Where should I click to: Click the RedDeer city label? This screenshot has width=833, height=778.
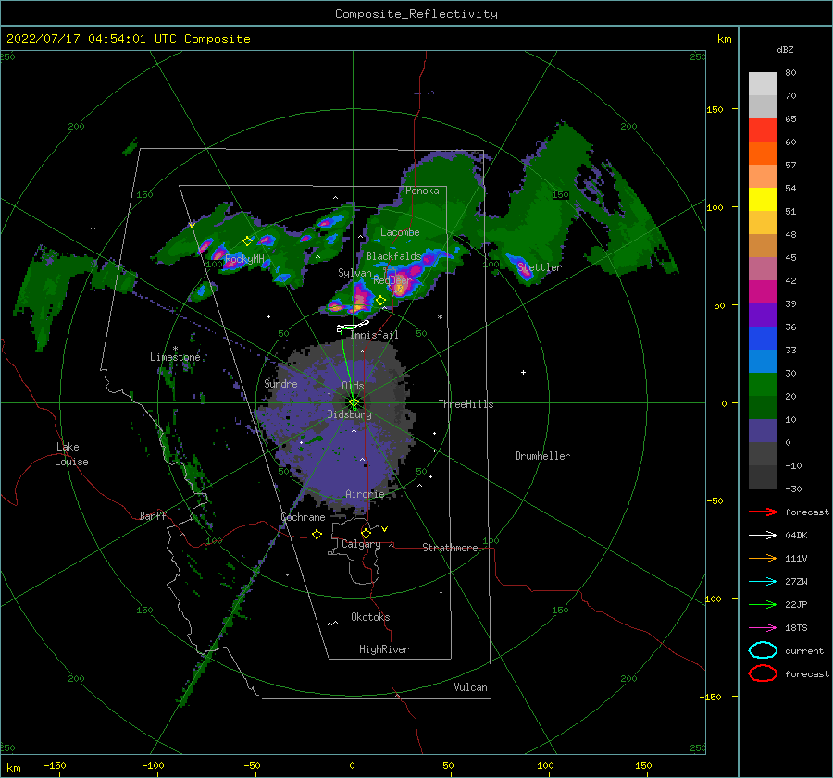click(x=392, y=280)
